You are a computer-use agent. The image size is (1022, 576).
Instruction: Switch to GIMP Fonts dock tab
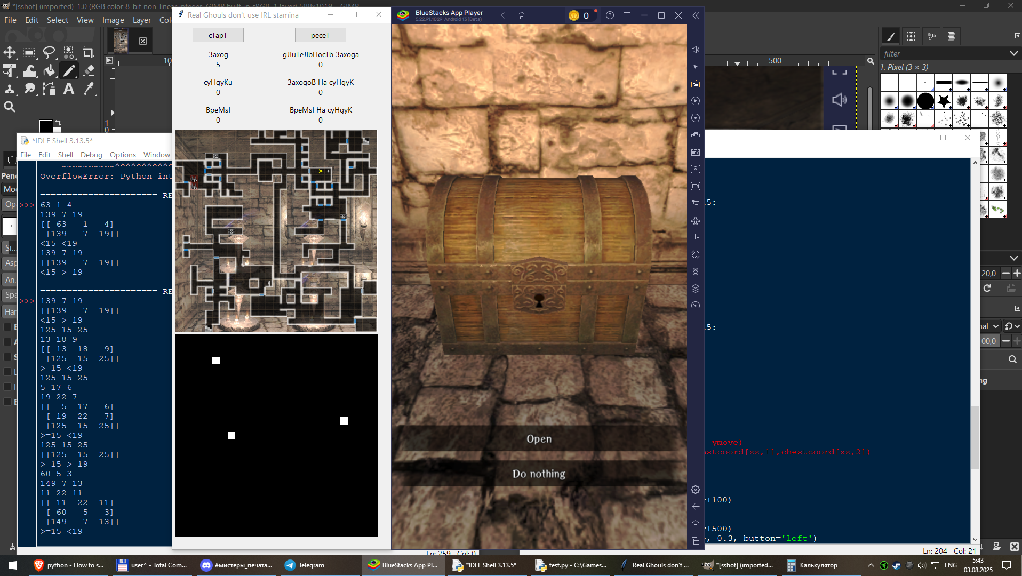pyautogui.click(x=931, y=36)
